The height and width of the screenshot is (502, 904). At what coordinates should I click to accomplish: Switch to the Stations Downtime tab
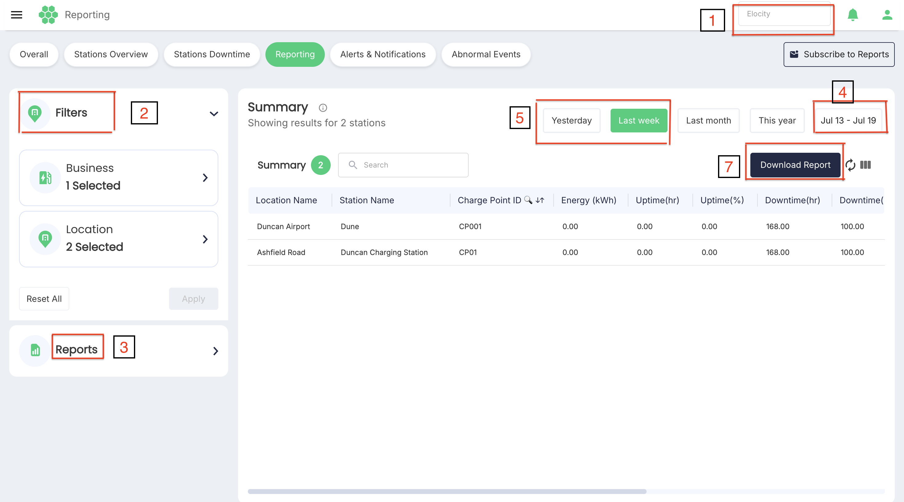[212, 55]
